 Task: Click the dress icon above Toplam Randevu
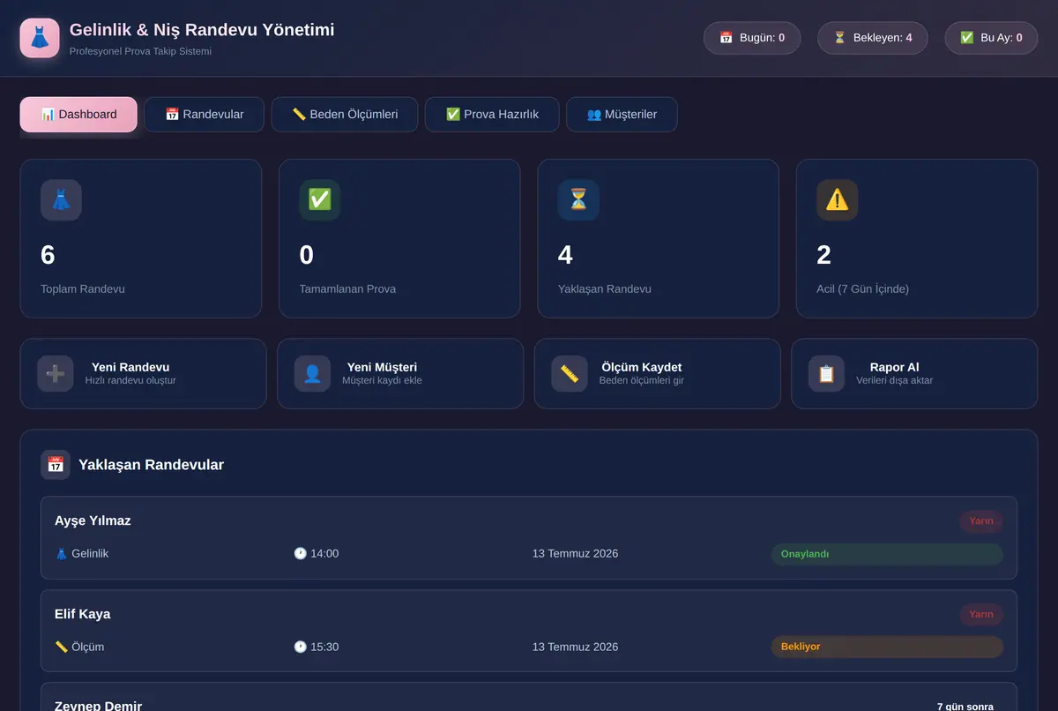[x=61, y=200]
